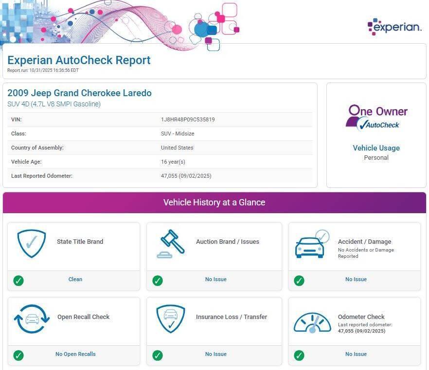Click the State Title Brand shield icon
Screen dimensions: 429x370
[32, 244]
